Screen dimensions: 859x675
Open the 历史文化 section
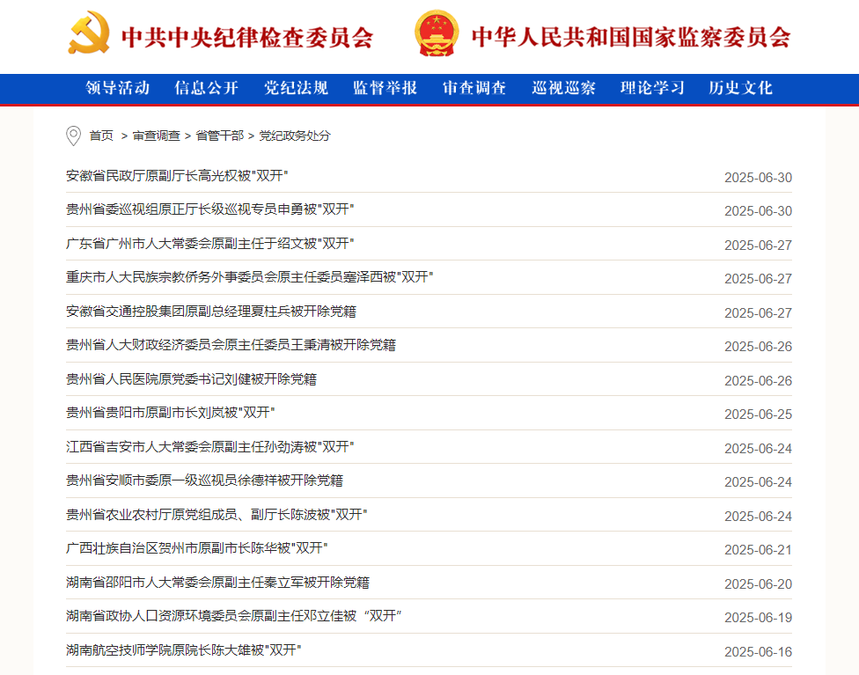(740, 88)
